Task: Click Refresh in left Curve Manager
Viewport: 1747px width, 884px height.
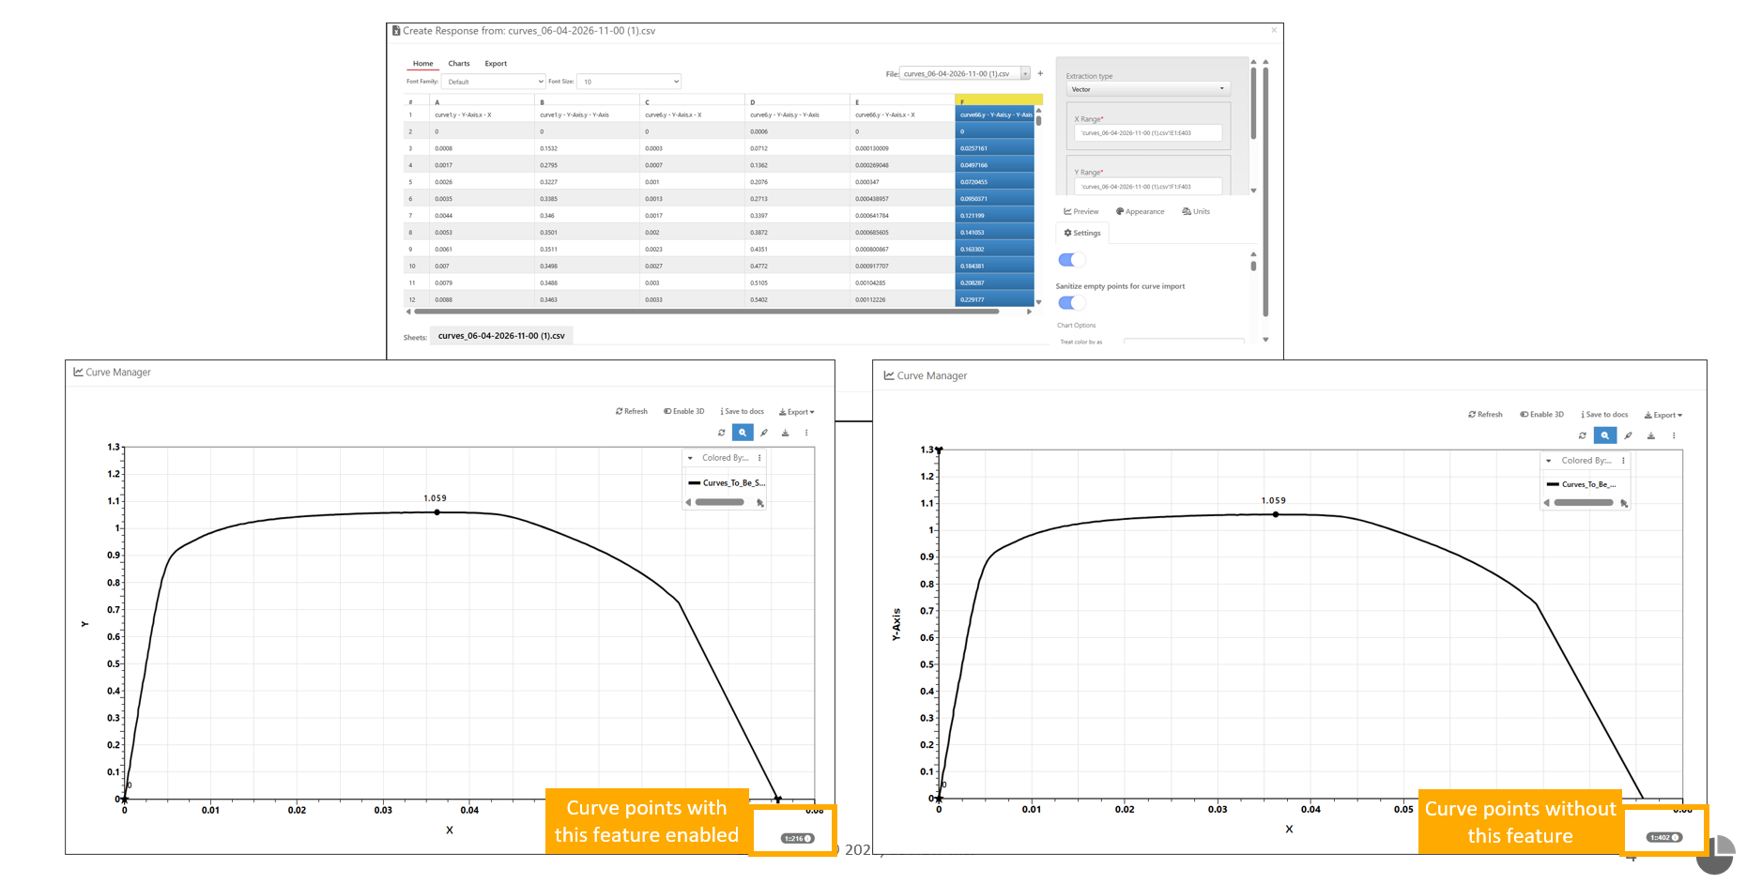Action: click(x=632, y=411)
